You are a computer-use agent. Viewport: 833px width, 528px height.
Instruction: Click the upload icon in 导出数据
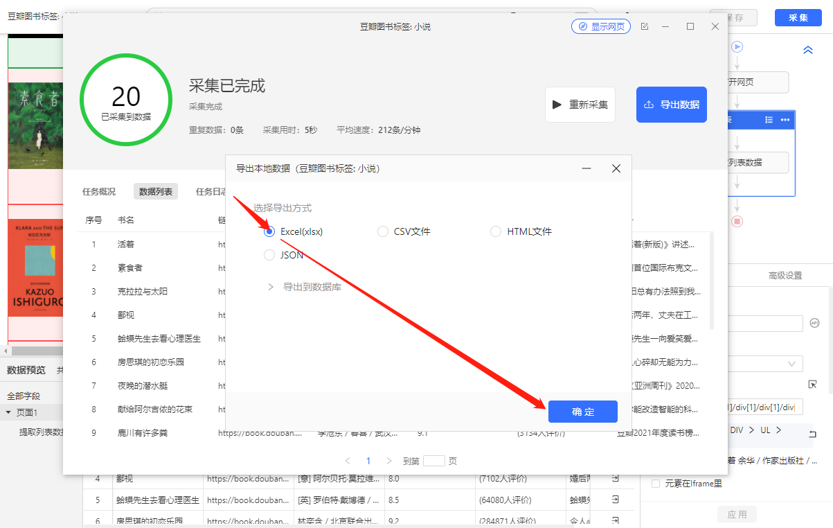[x=649, y=105]
